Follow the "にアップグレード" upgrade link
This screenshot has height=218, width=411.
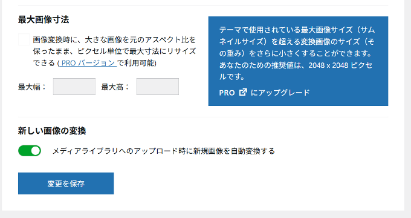pyautogui.click(x=280, y=93)
